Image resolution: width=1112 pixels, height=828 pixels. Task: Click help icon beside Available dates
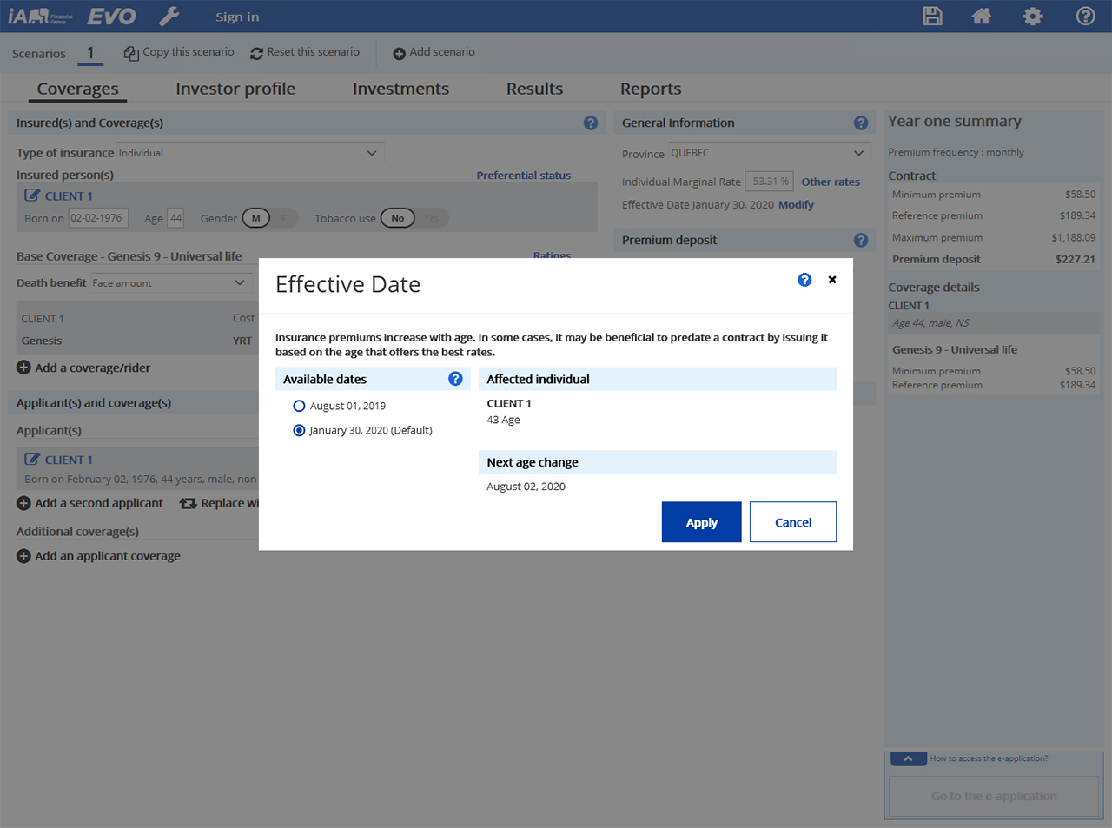pos(455,379)
